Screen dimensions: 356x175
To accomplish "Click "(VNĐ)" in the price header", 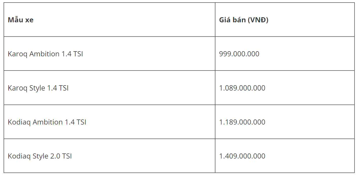I will coord(258,20).
